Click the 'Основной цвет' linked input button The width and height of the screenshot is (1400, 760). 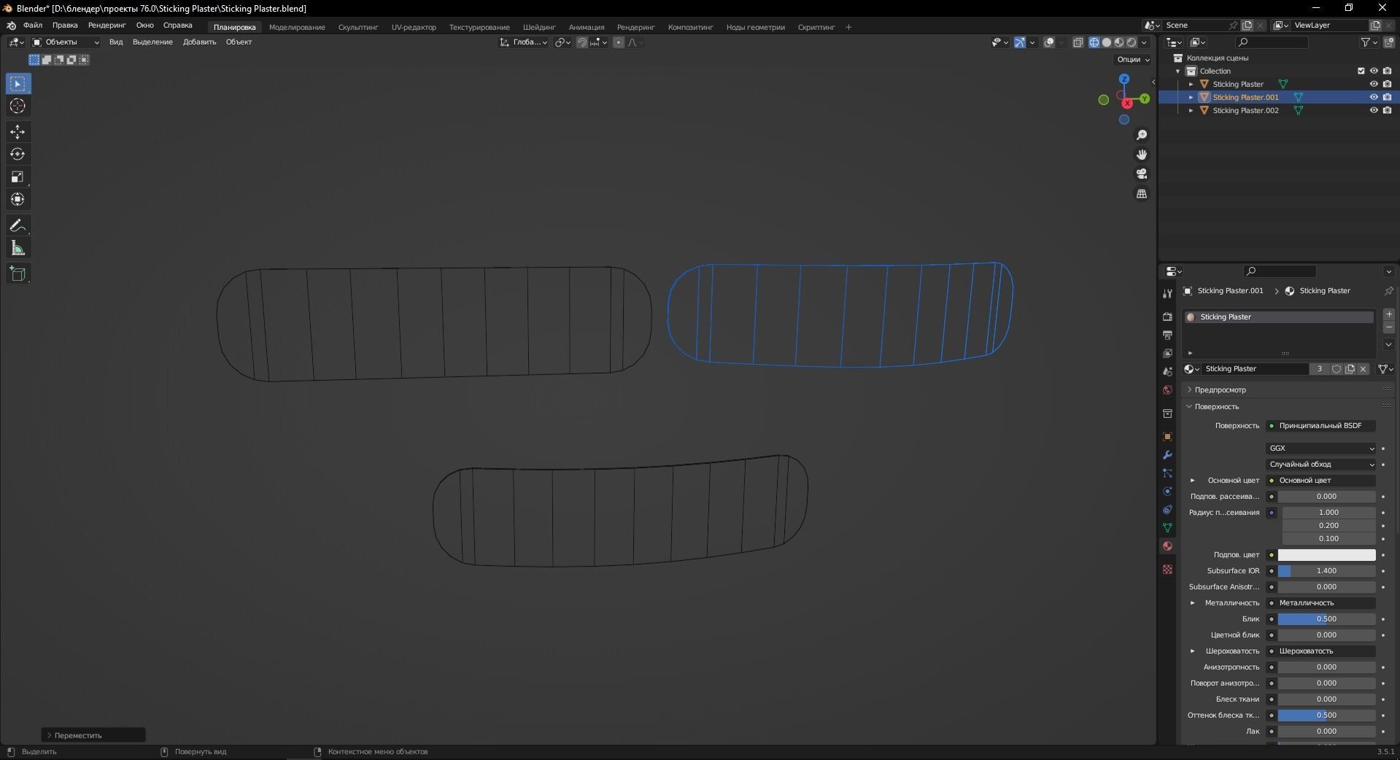[1321, 481]
